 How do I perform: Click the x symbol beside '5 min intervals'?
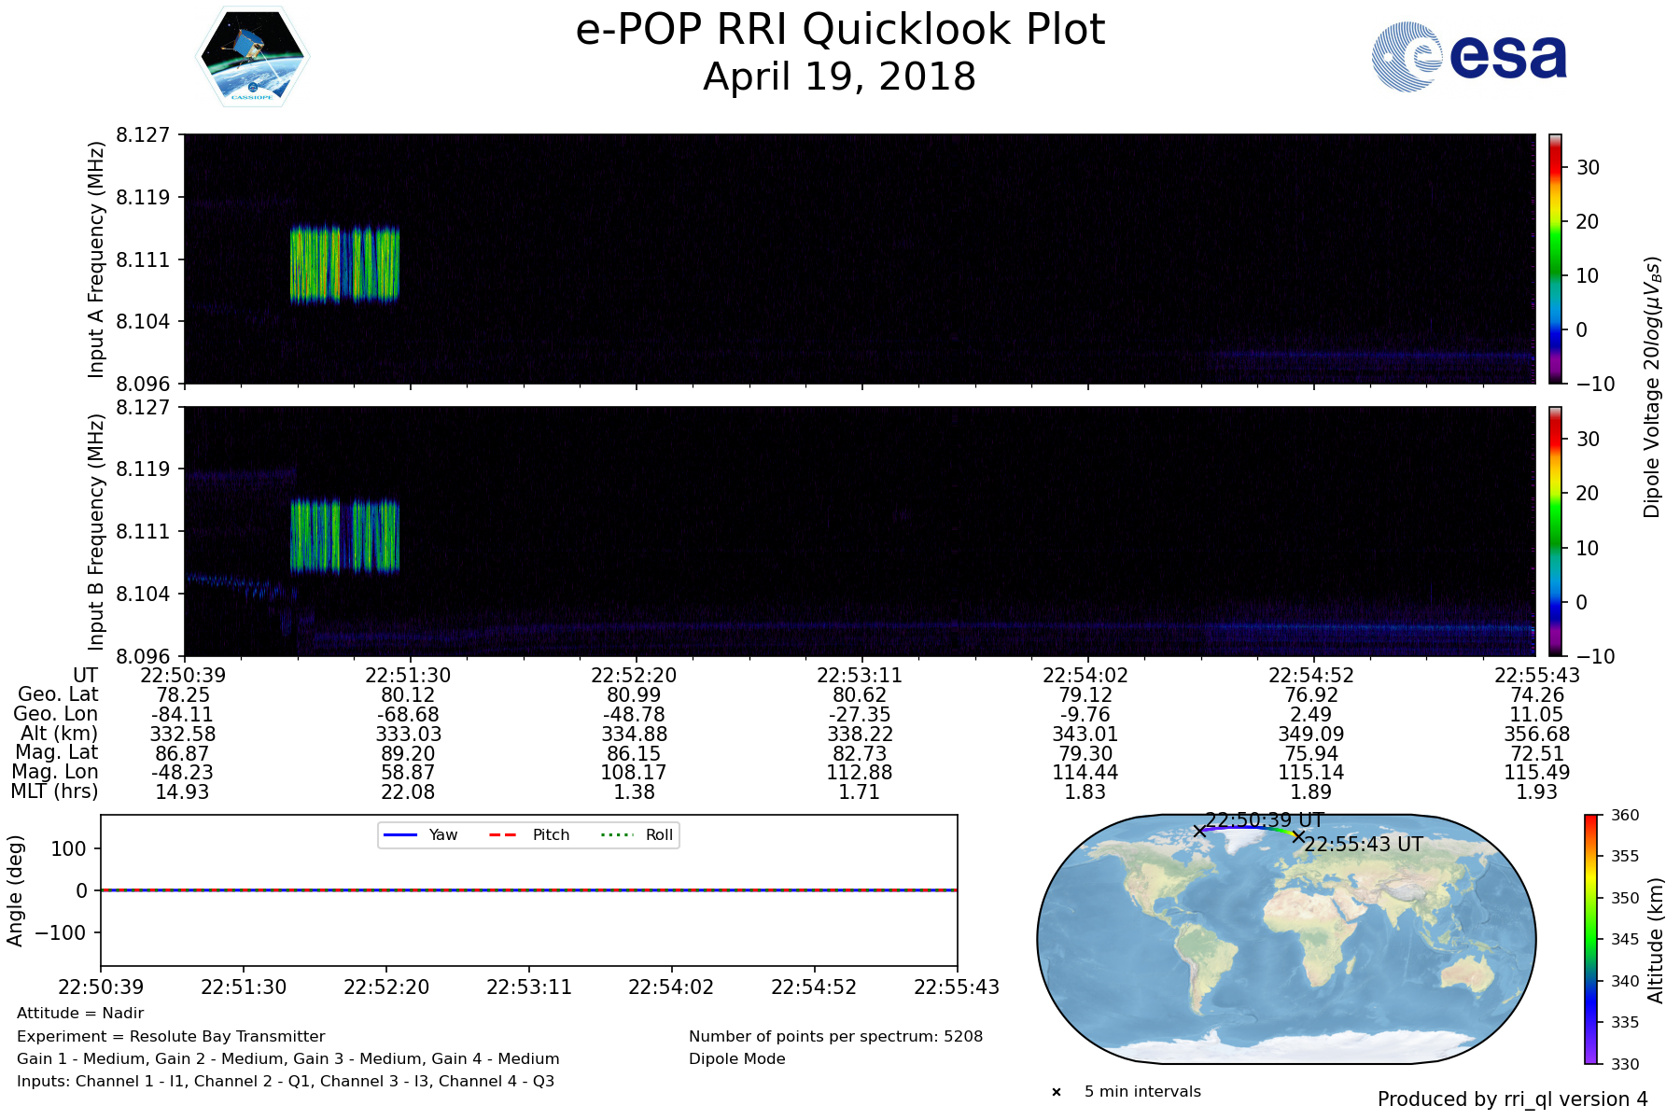pyautogui.click(x=1057, y=1092)
